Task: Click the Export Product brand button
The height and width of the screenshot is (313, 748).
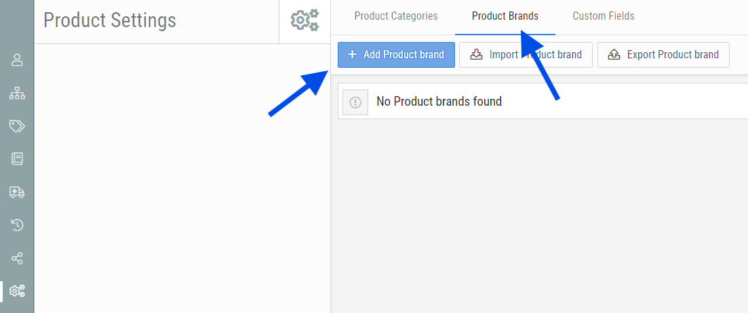Action: 663,55
